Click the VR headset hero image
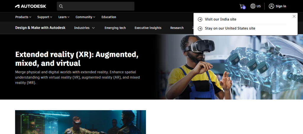This screenshot has height=134, width=303. [230, 67]
